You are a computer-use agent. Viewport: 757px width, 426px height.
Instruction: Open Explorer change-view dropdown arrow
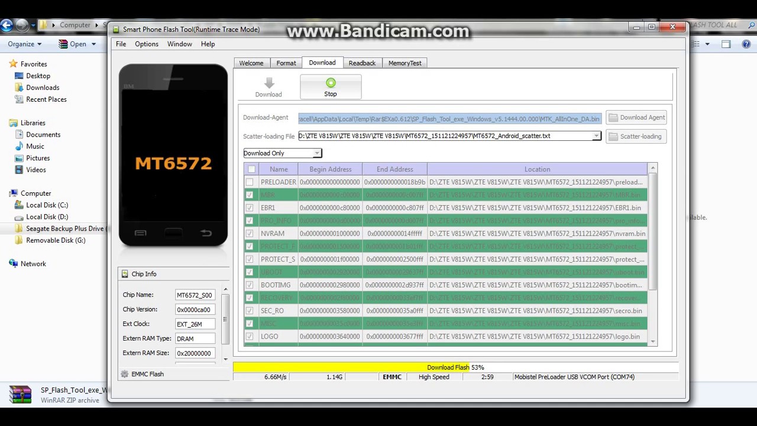click(x=707, y=44)
